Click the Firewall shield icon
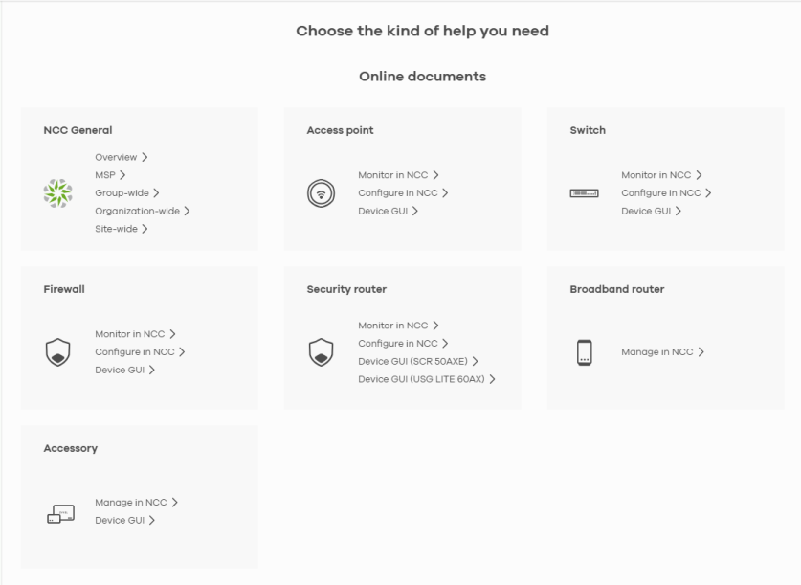 point(57,352)
